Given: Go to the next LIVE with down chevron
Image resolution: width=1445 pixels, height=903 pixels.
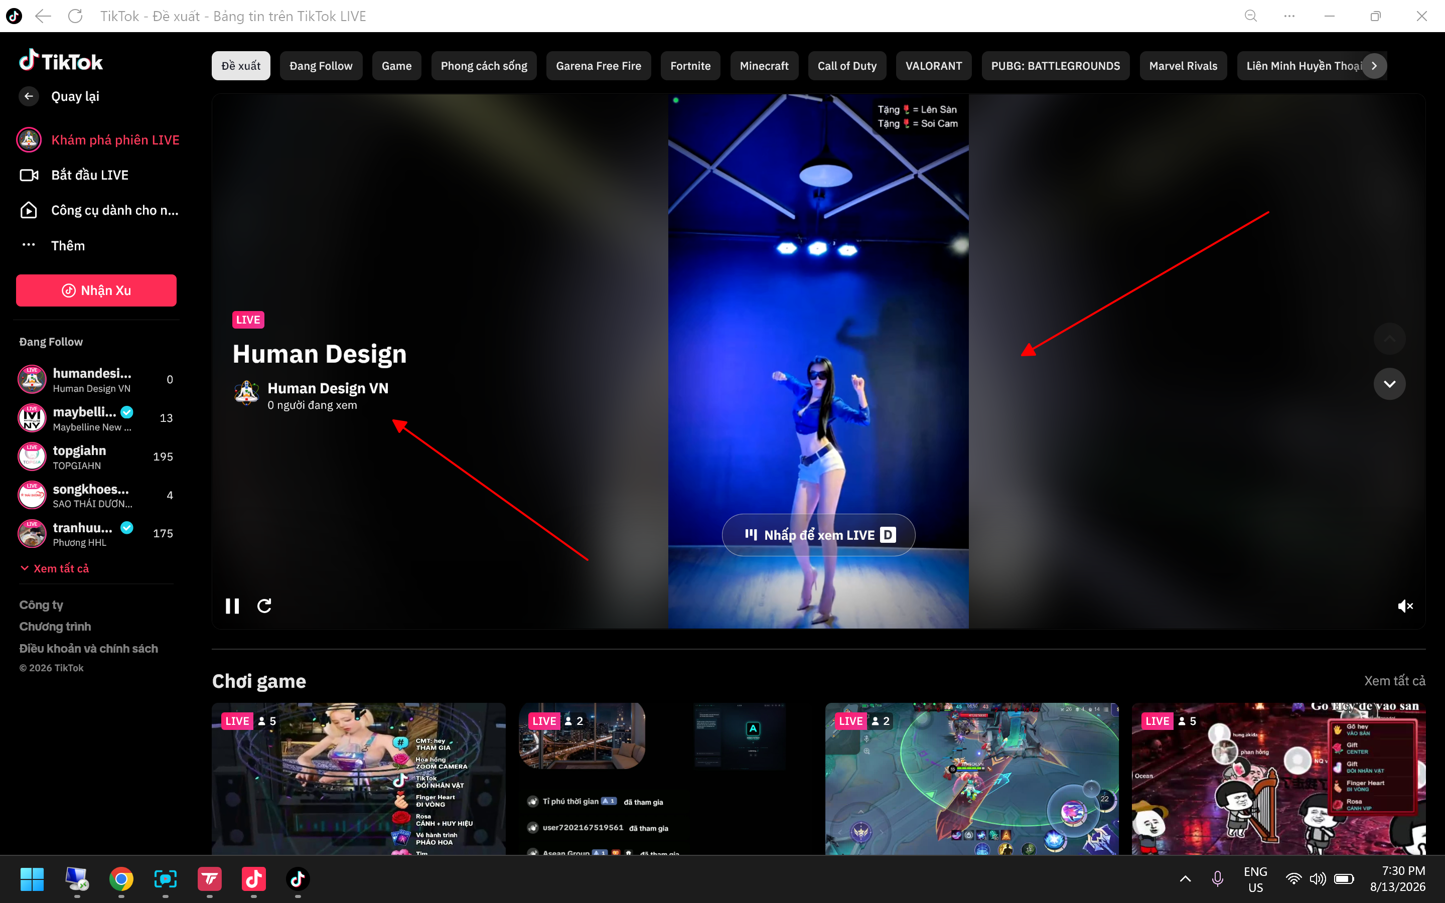Looking at the screenshot, I should point(1389,384).
